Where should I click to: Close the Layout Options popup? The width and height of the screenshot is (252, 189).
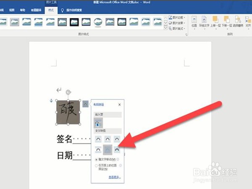tap(119, 105)
